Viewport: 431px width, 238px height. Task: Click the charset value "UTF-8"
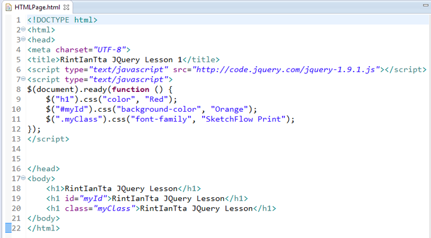[109, 50]
